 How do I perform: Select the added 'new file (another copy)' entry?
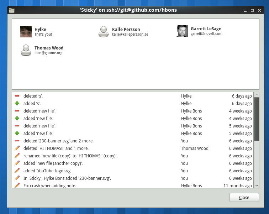pyautogui.click(x=53, y=163)
